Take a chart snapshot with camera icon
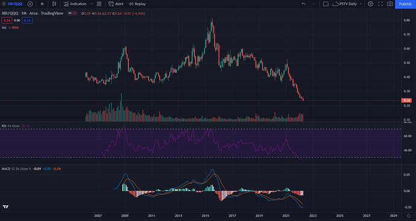 tap(389, 4)
